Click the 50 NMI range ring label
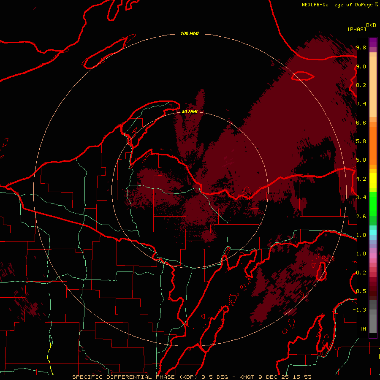The height and width of the screenshot is (380, 380). (x=190, y=111)
